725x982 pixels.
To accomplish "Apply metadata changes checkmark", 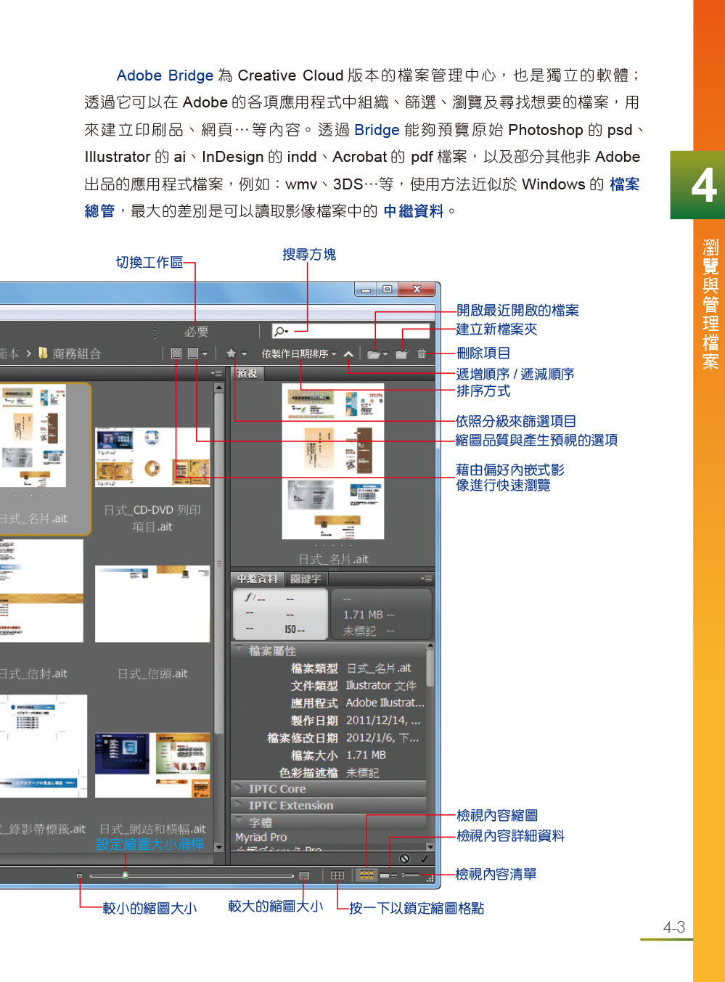I will point(425,858).
